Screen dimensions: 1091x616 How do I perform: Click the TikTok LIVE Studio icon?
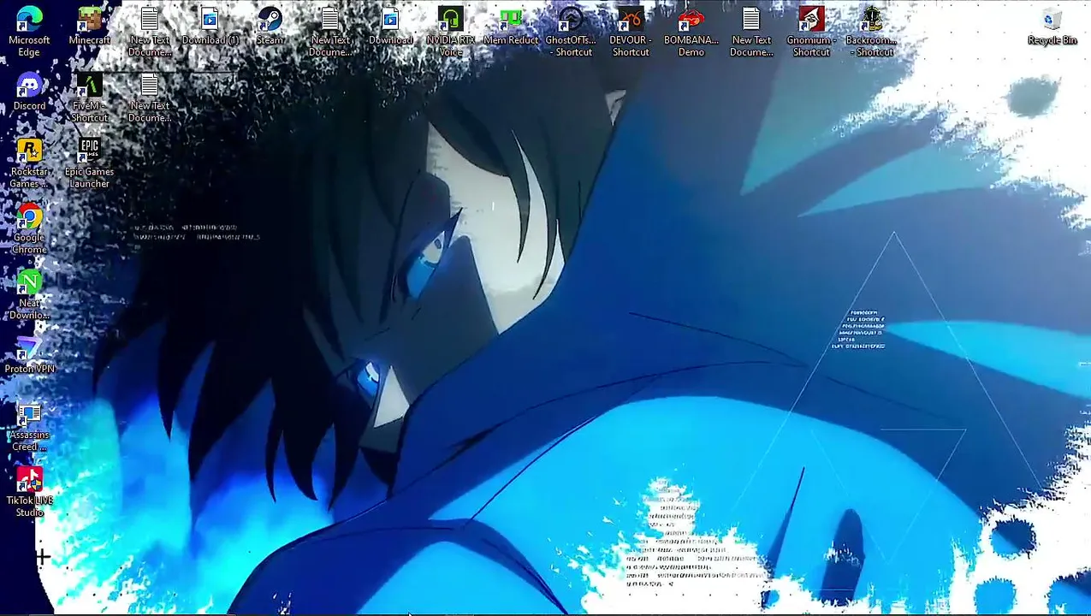coord(29,493)
